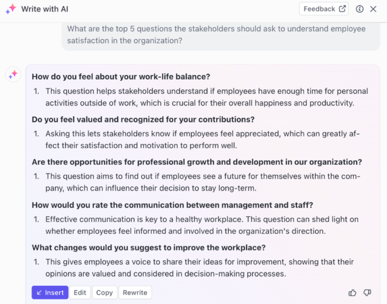Viewport: 387px width, 304px height.
Task: Click the AI avatar beside the response
Action: pos(13,74)
